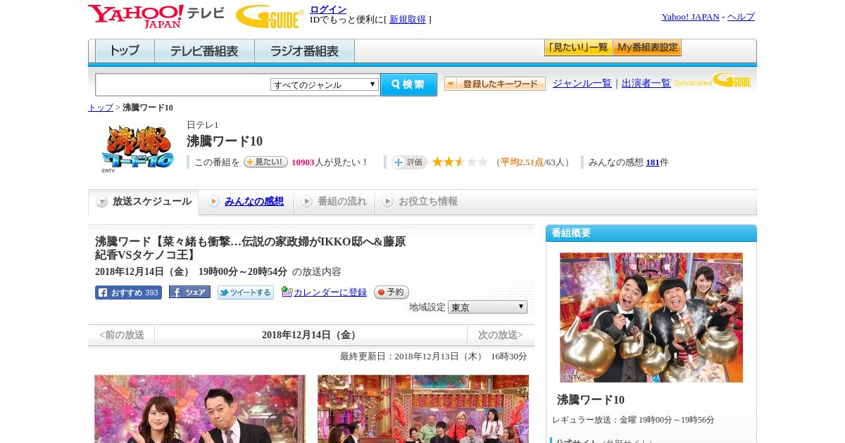Screen dimensions: 845x443
Task: Go to <前の放送 previous broadcast
Action: [x=122, y=335]
